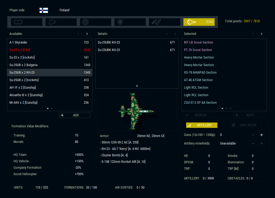This screenshot has height=198, width=275.
Task: Select AT-4b ATGM Section entry
Action: 224,80
